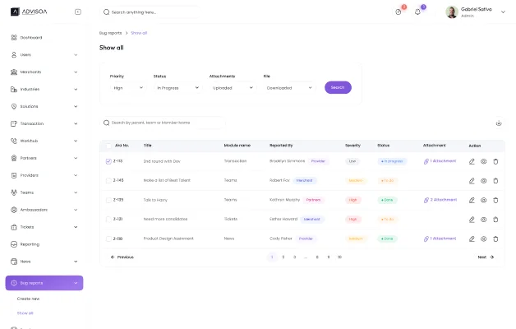This screenshot has width=516, height=329.
Task: Click the Solutions icon in the sidebar
Action: click(x=14, y=106)
